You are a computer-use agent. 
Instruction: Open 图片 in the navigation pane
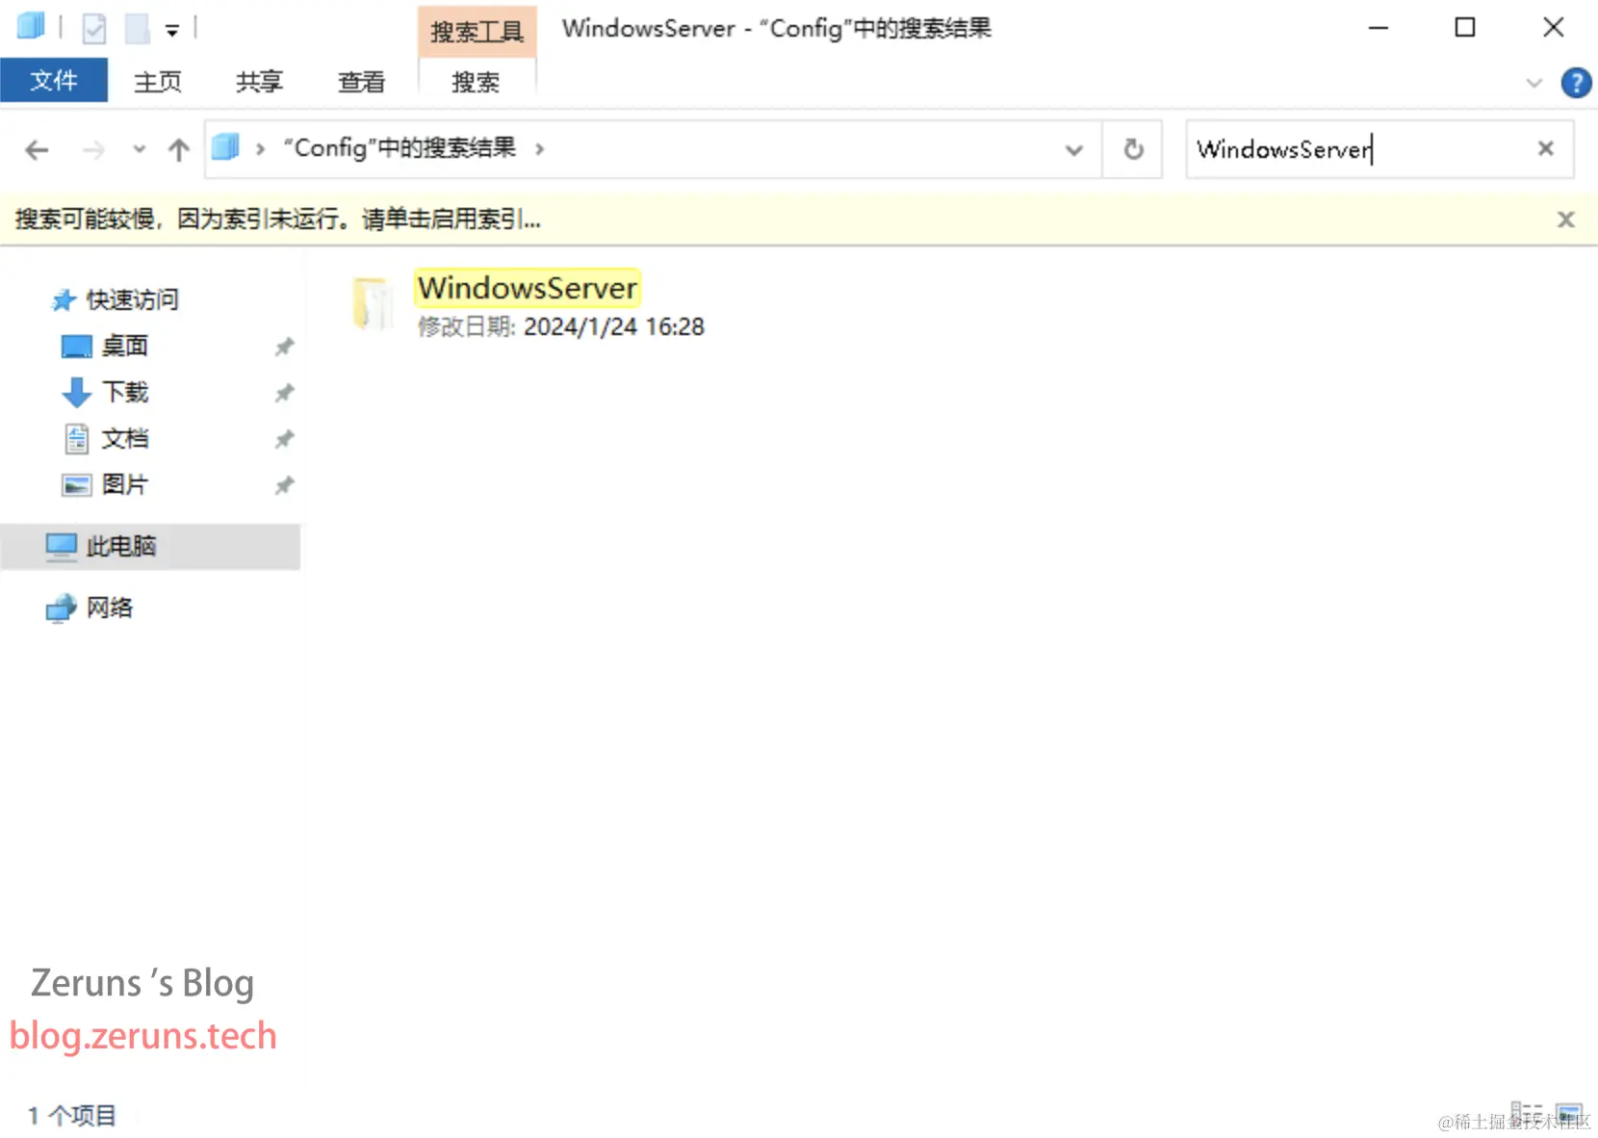[125, 485]
